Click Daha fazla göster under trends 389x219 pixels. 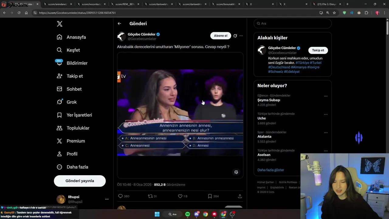[x=270, y=170]
